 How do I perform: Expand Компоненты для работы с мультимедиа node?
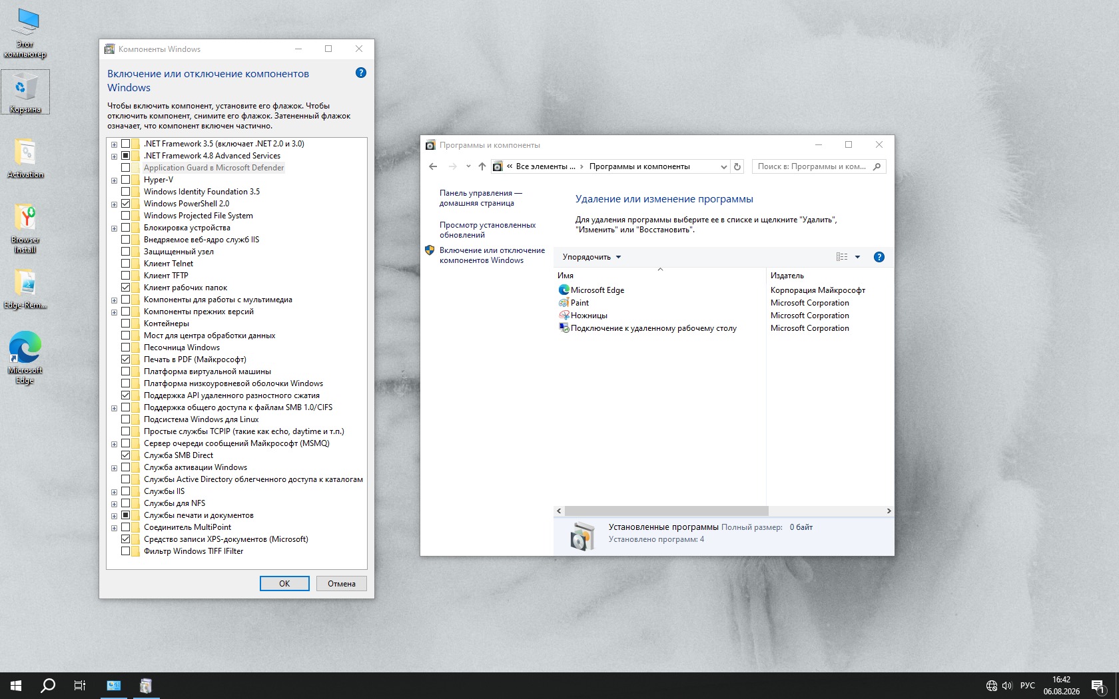tap(115, 300)
